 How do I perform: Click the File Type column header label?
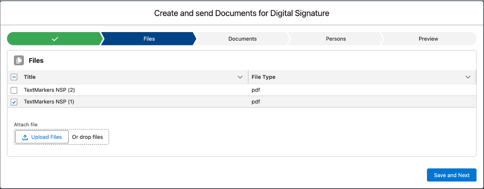[263, 77]
